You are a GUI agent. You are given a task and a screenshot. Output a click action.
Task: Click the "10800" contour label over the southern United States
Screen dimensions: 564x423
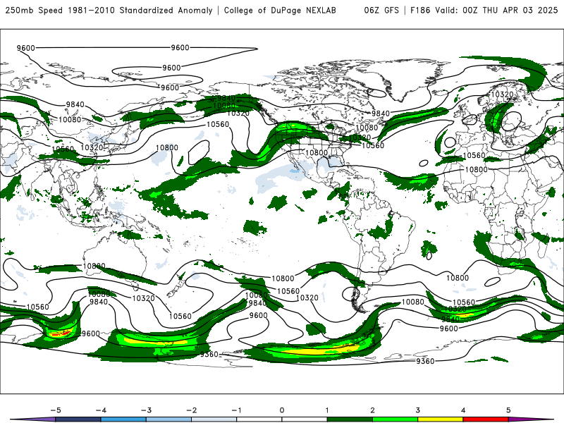pos(317,152)
